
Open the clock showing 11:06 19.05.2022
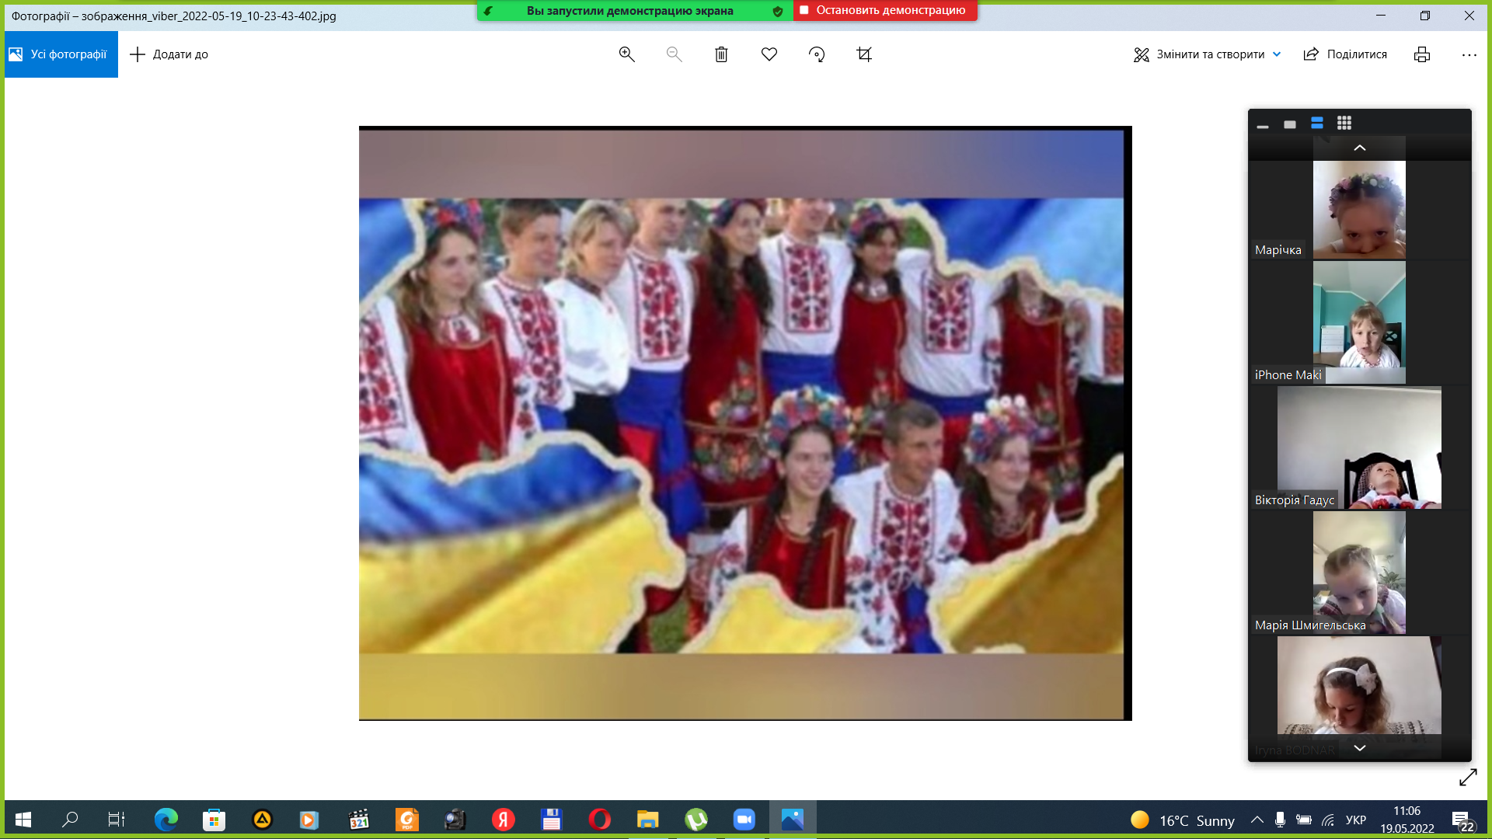(1407, 820)
